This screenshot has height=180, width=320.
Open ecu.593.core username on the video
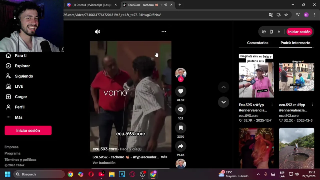point(105,149)
